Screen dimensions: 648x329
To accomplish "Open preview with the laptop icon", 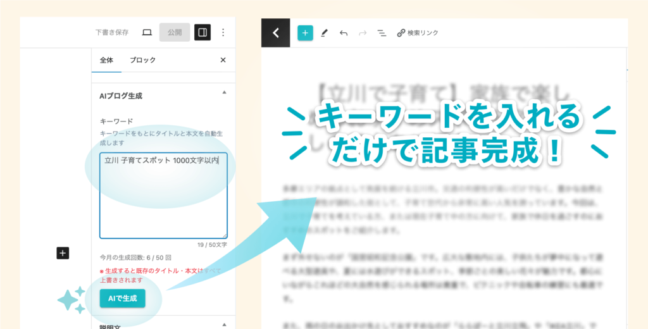I will click(147, 32).
